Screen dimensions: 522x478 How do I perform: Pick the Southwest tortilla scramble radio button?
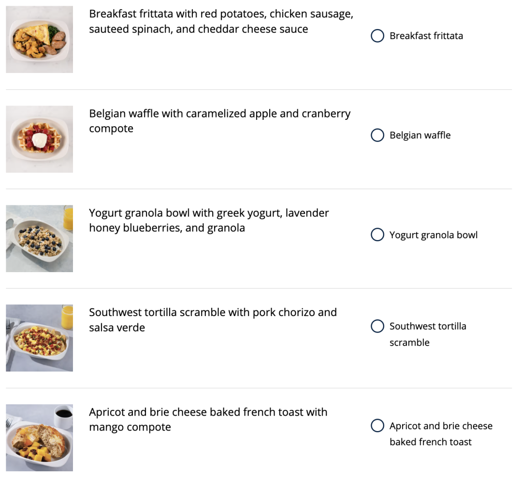(x=377, y=326)
